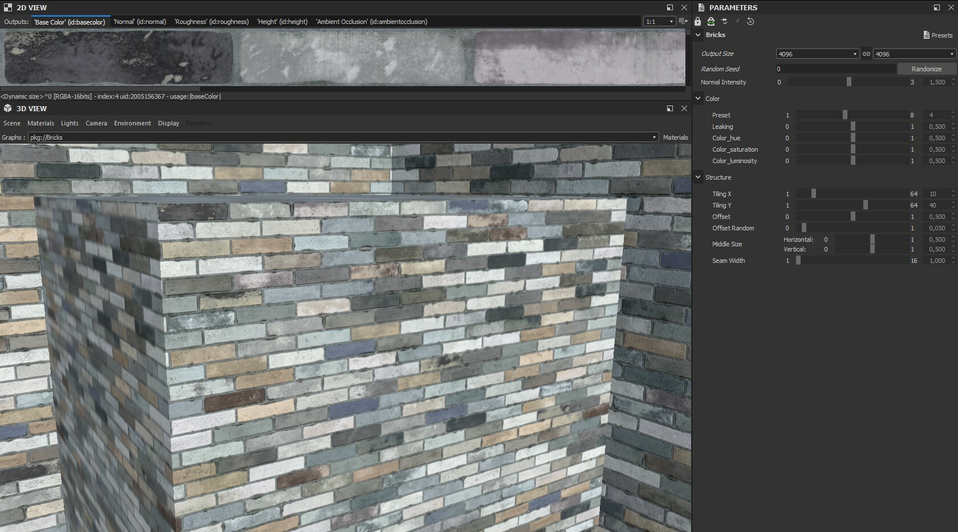Undock the PARAMETERS panel
This screenshot has width=958, height=532.
pyautogui.click(x=936, y=7)
